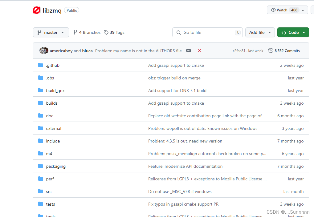Open commit 'Relicense from LGPL3' in perf row
314x217 pixels.
click(x=207, y=179)
